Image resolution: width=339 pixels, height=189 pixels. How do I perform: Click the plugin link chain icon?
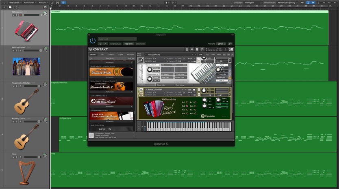tap(230, 44)
